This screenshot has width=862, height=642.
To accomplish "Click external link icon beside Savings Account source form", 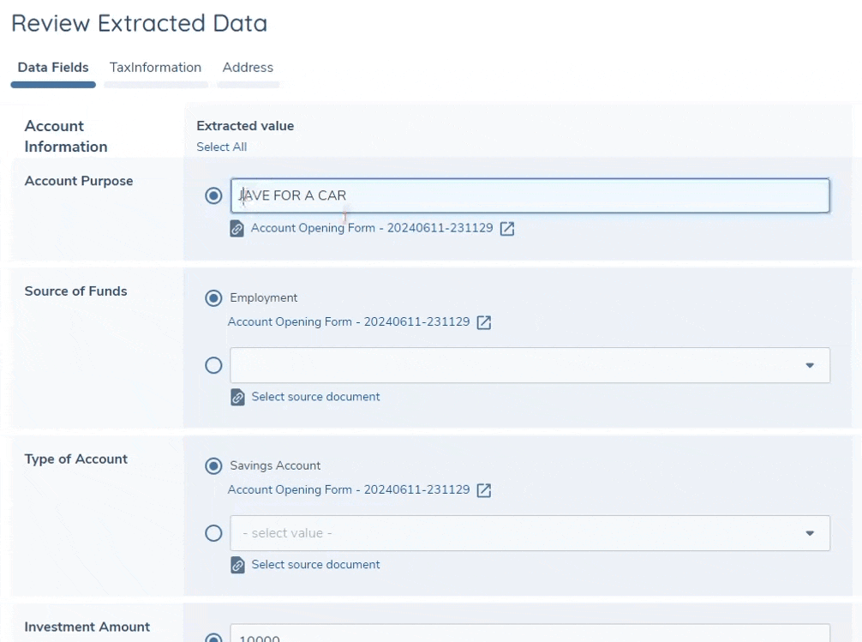I will pos(484,489).
